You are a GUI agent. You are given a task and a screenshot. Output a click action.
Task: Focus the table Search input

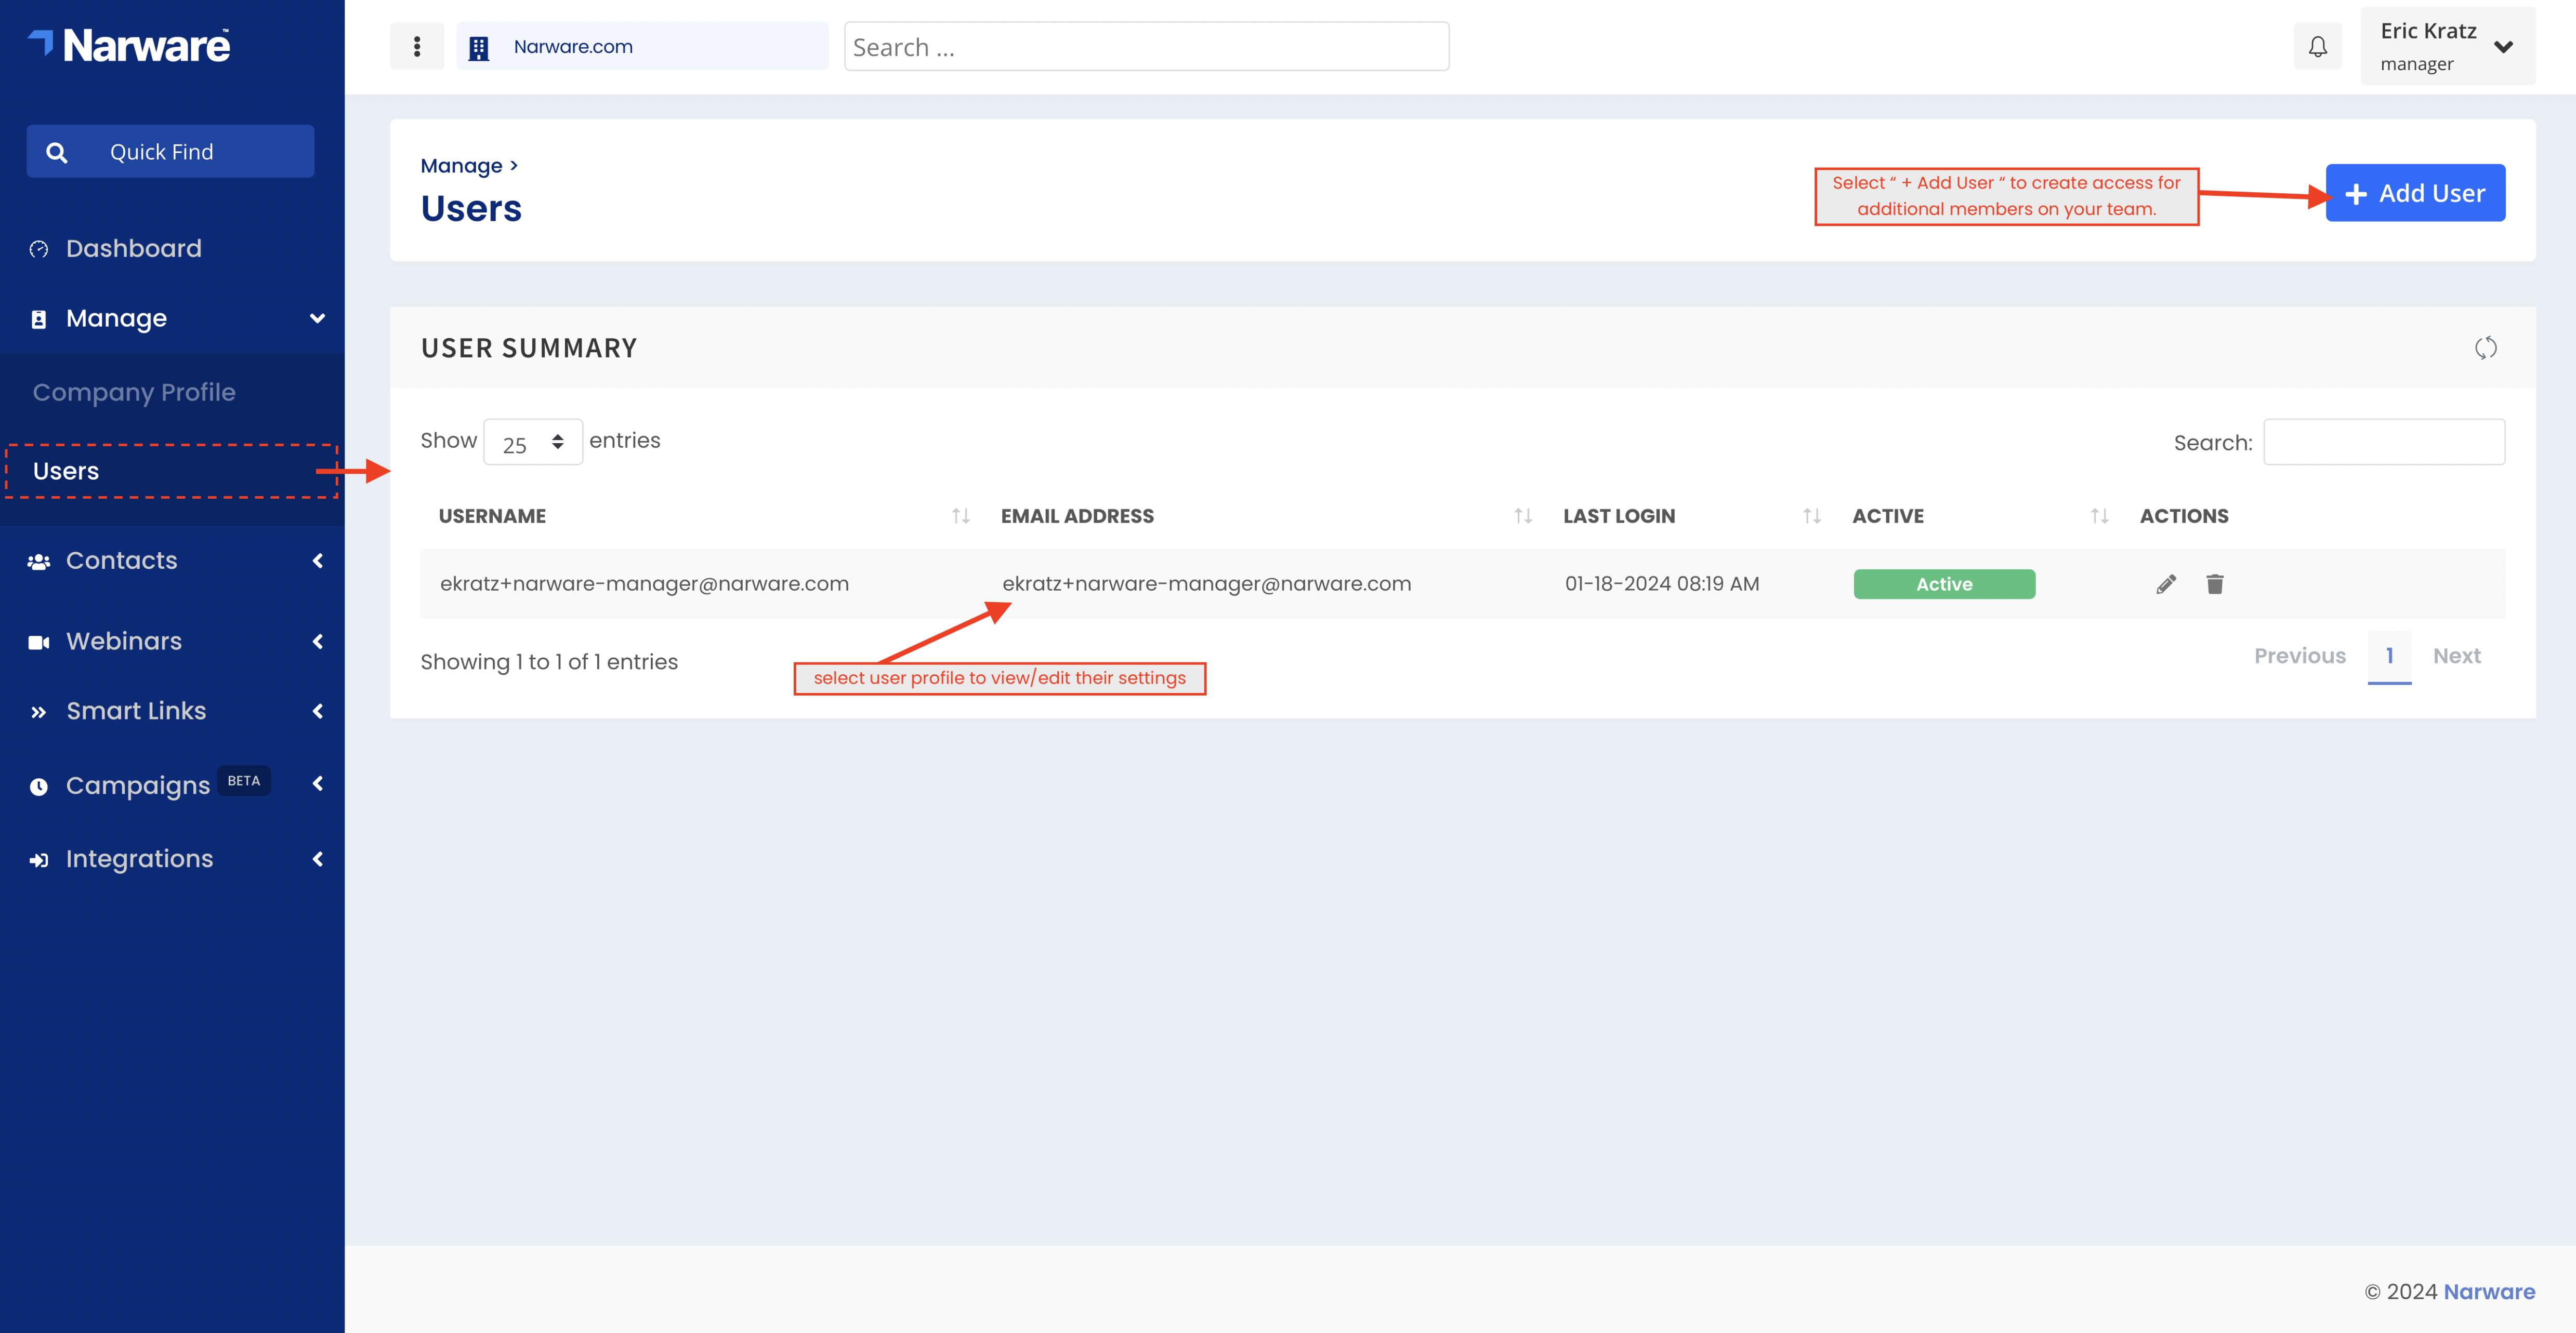[2383, 442]
